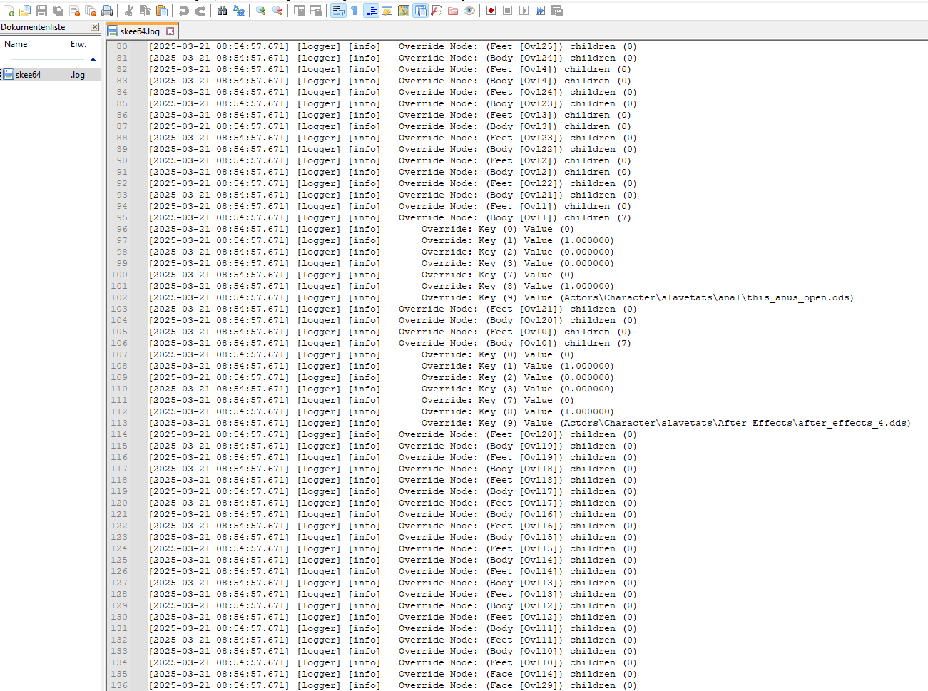The width and height of the screenshot is (928, 691).
Task: Switch to the skee64.log tab
Action: pyautogui.click(x=139, y=31)
